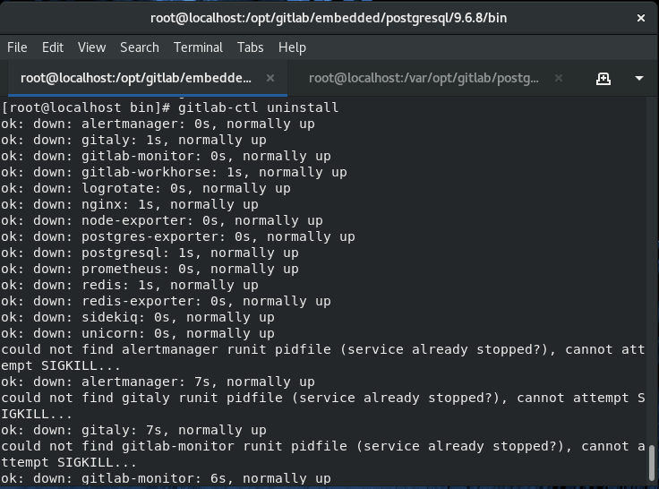Click the unicorn status output line
The width and height of the screenshot is (659, 489).
click(137, 333)
